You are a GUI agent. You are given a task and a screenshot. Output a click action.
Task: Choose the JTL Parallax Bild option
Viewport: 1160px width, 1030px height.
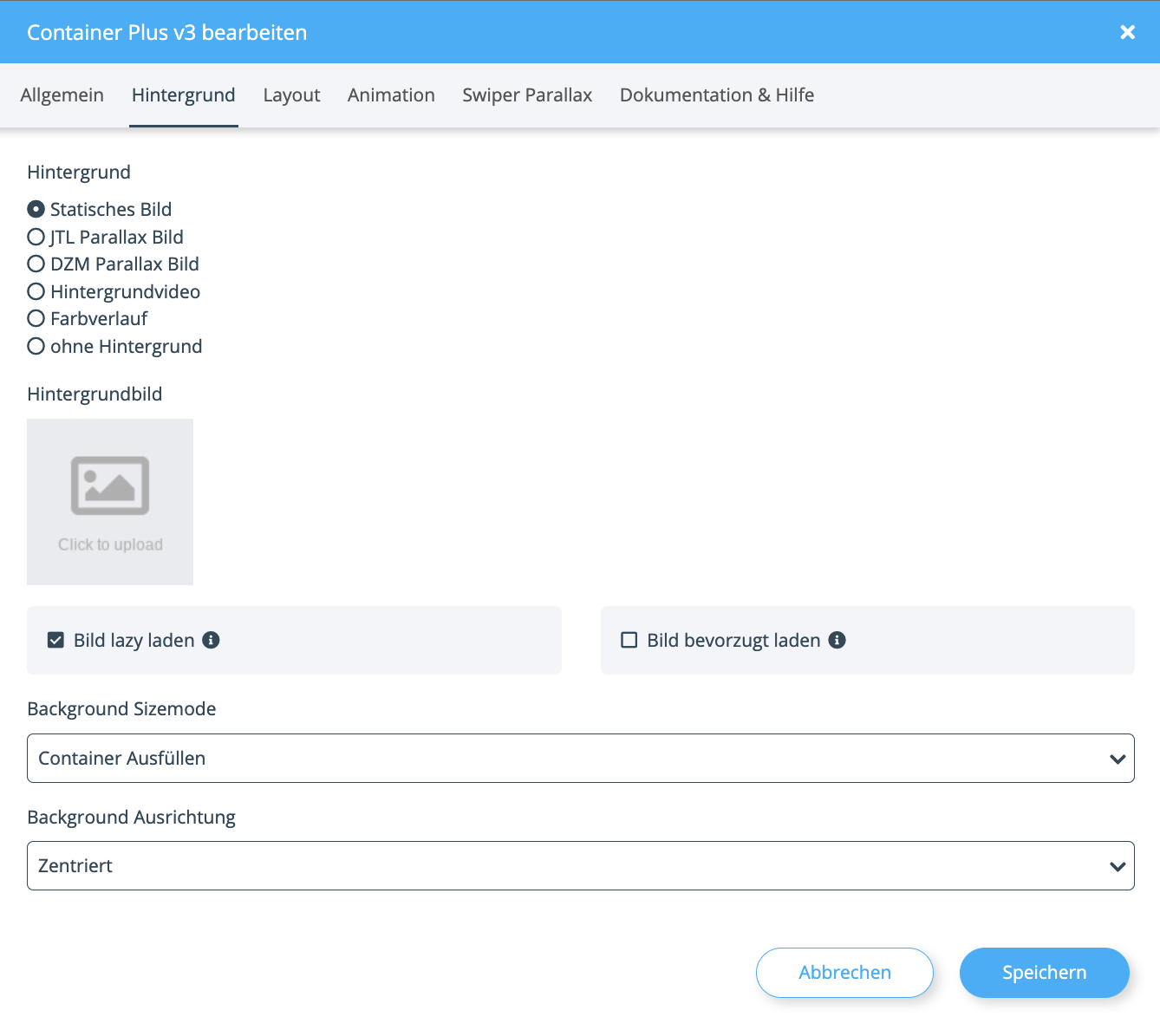click(36, 237)
